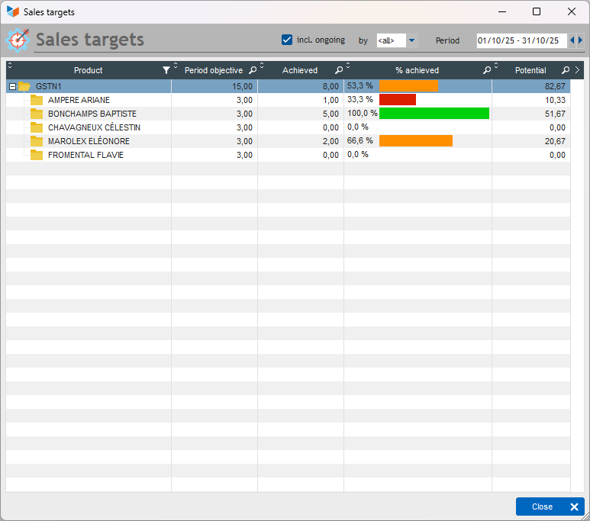Uncheck the incl. ongoing checkbox

click(x=287, y=40)
